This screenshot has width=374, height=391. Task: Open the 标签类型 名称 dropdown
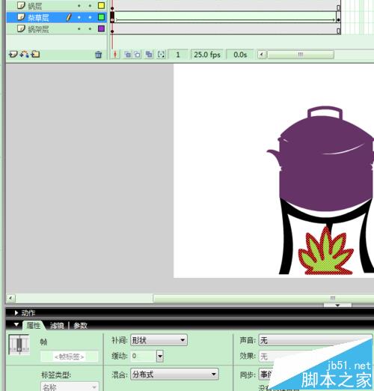pyautogui.click(x=70, y=387)
